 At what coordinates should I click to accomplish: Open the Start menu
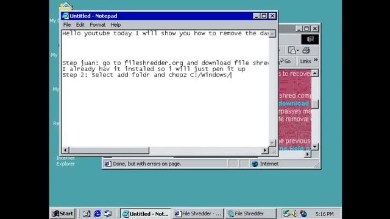point(62,214)
